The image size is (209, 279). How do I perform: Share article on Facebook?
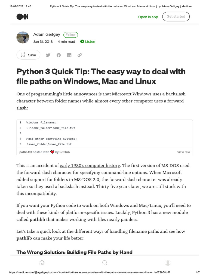coord(59,55)
